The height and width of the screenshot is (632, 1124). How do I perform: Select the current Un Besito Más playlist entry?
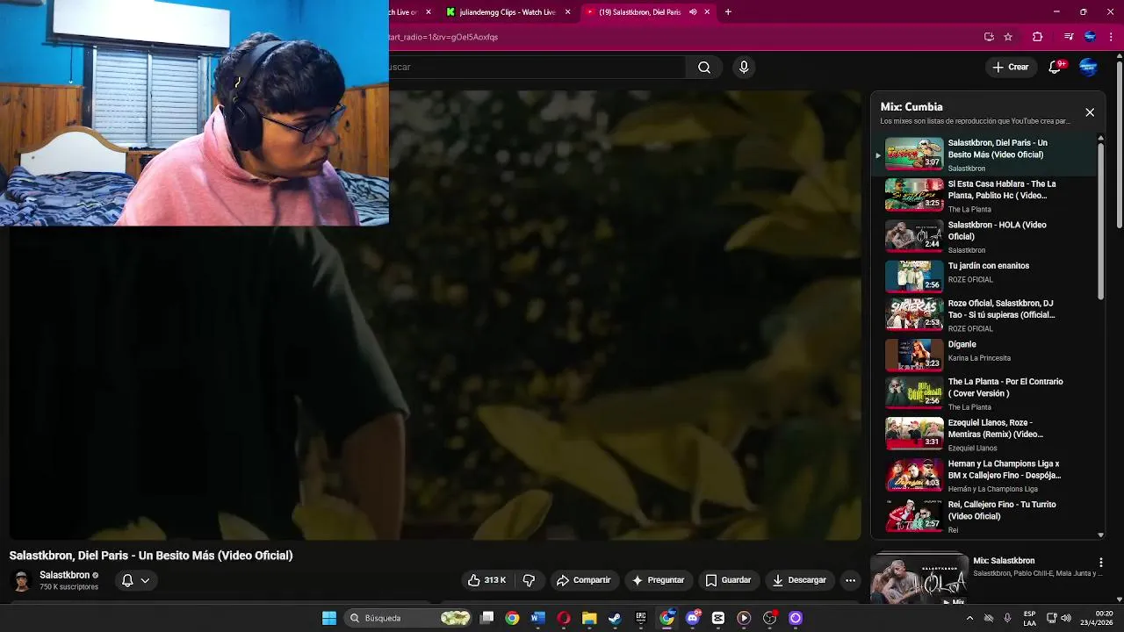[985, 154]
